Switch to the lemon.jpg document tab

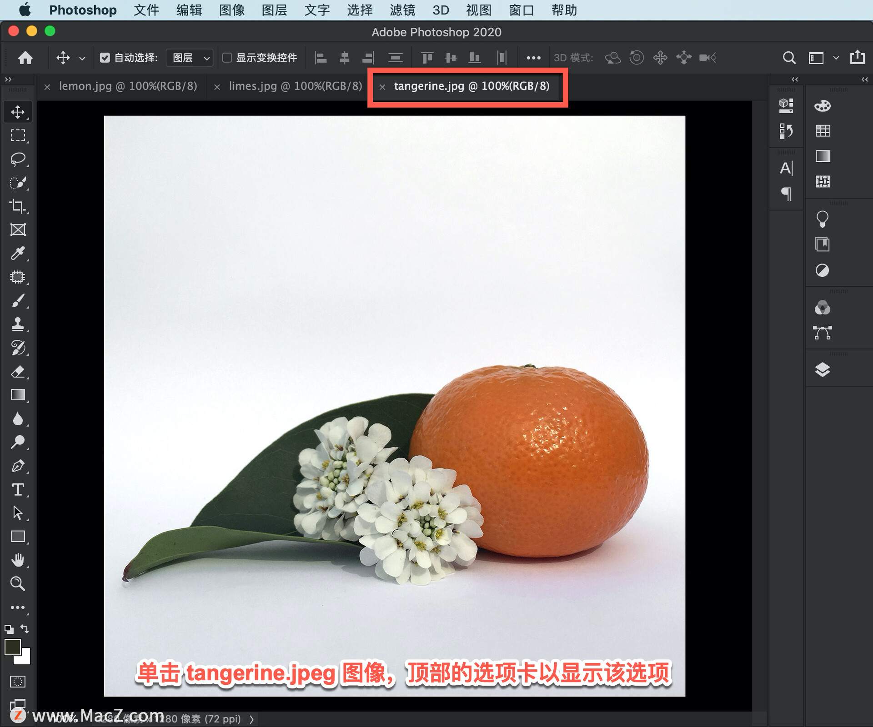tap(129, 86)
